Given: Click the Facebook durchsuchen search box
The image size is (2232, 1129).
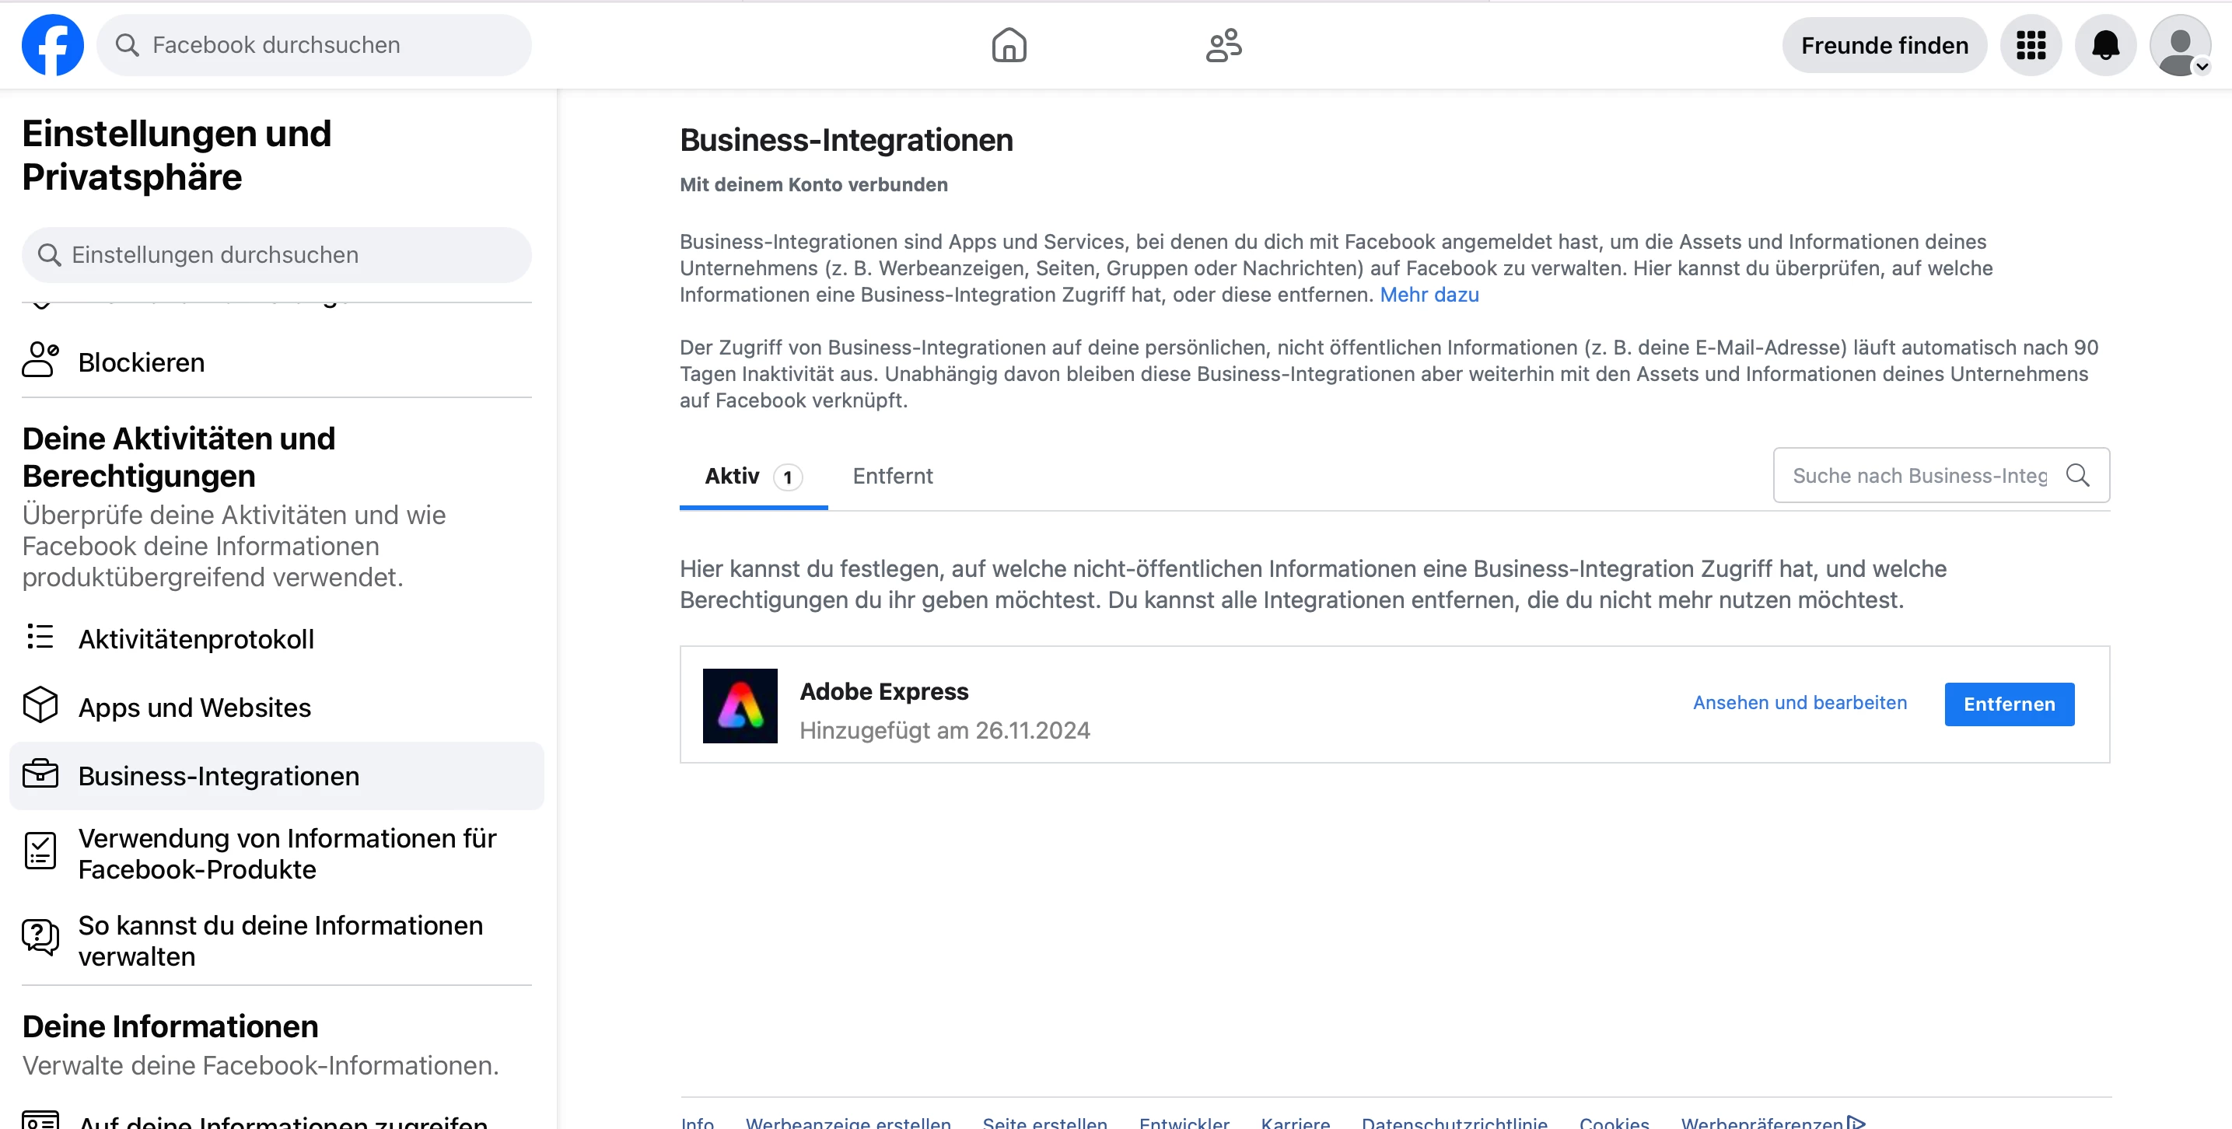Looking at the screenshot, I should pyautogui.click(x=313, y=45).
